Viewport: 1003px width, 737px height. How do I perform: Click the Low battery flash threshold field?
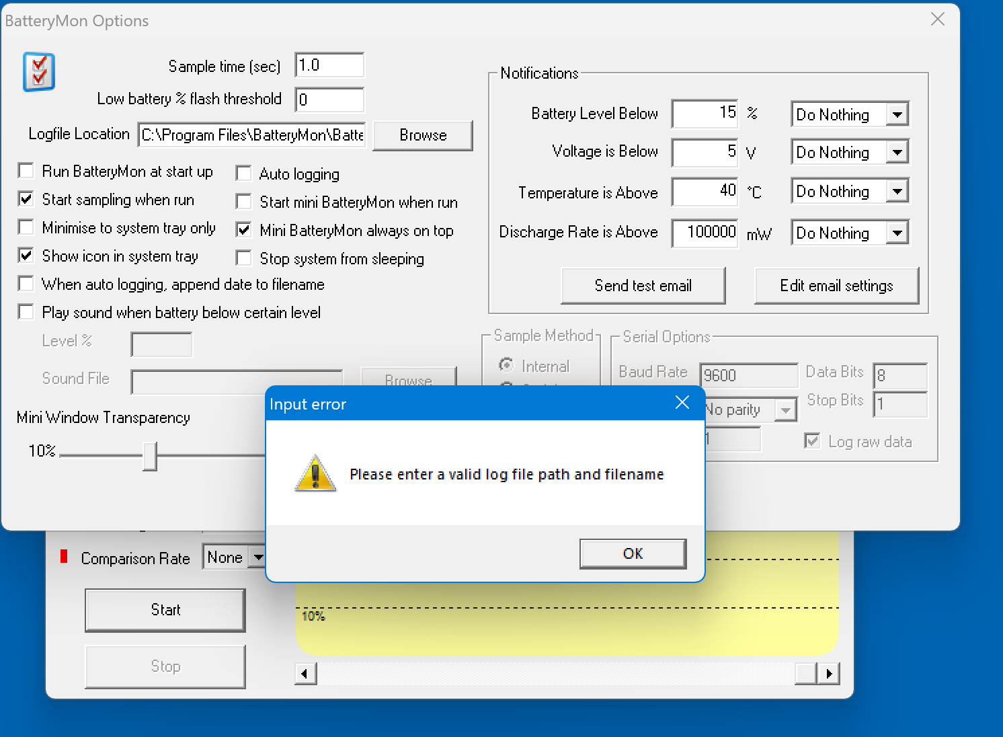point(329,100)
